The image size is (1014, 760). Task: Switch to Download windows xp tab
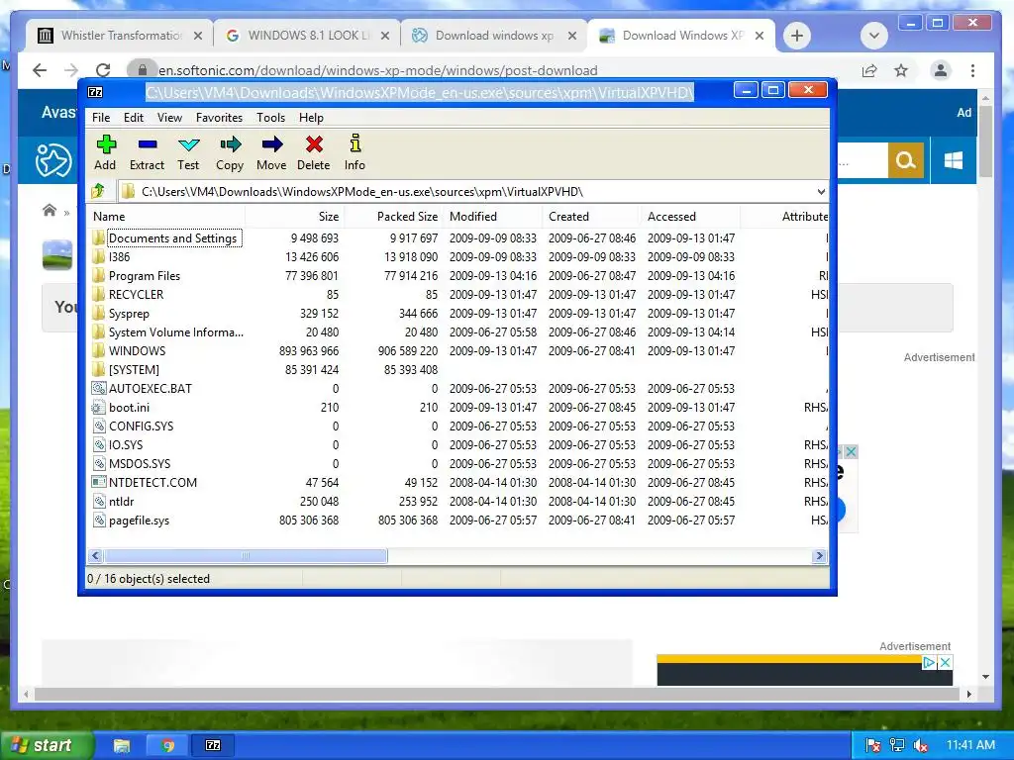click(494, 36)
